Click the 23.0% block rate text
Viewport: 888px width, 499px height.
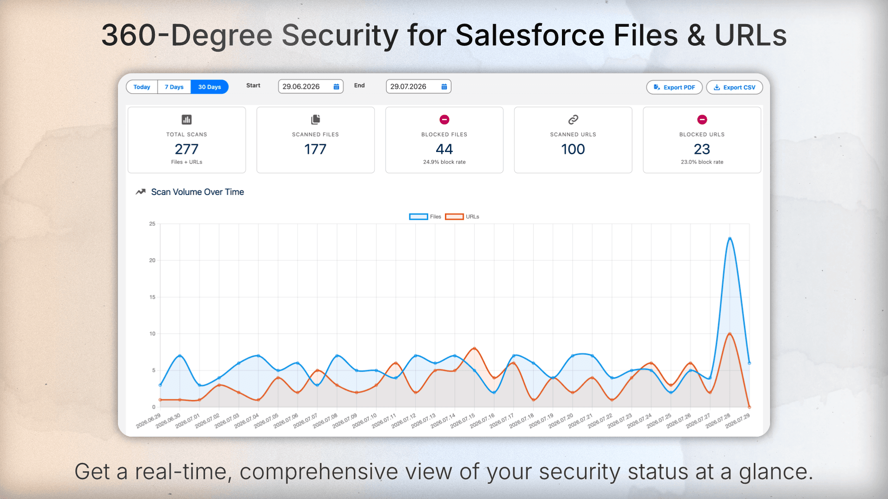coord(702,162)
